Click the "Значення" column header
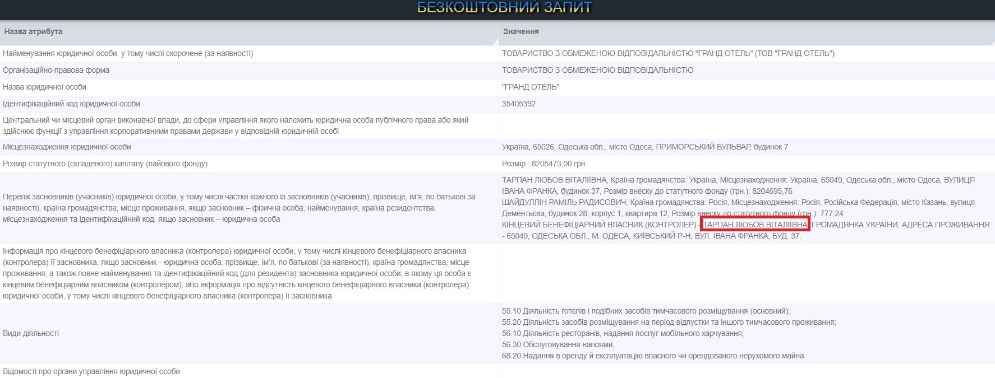 [520, 32]
